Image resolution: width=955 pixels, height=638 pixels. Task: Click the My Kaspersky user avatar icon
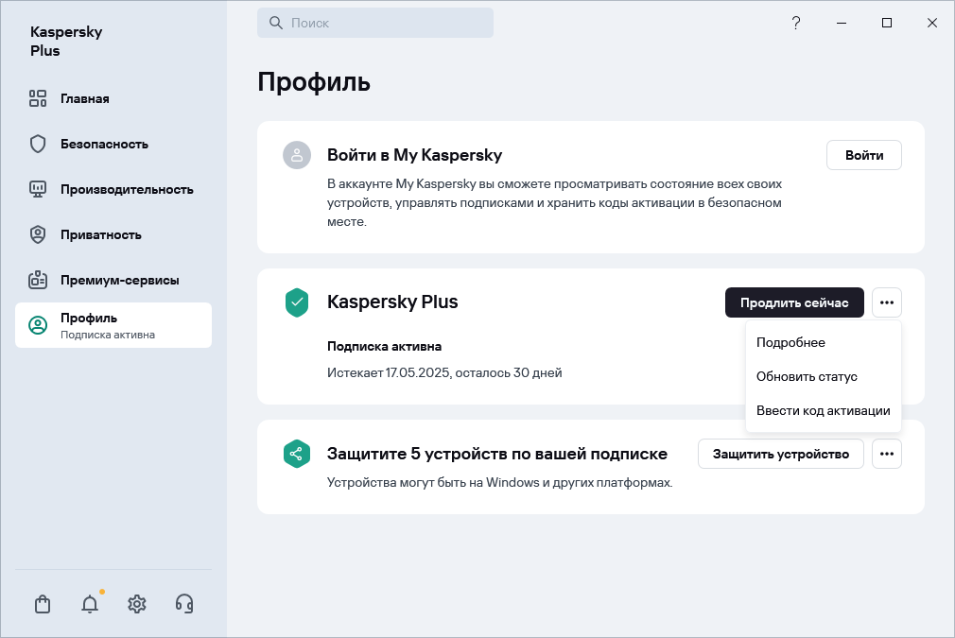coord(297,155)
